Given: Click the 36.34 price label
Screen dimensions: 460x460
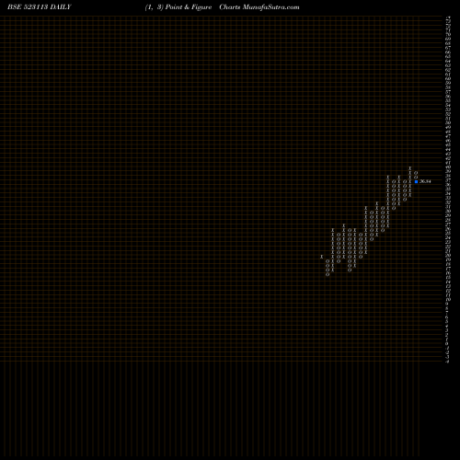Looking at the screenshot, I should click(425, 181).
